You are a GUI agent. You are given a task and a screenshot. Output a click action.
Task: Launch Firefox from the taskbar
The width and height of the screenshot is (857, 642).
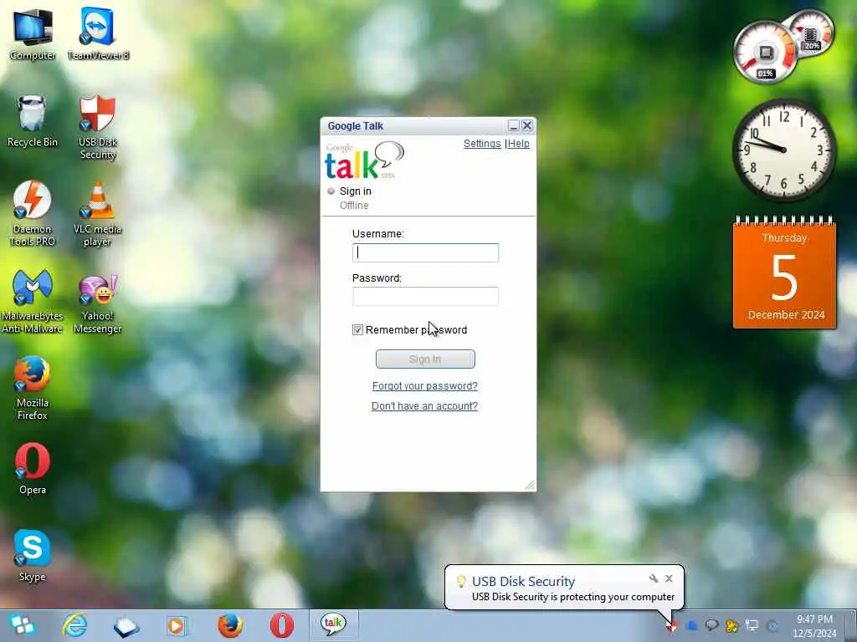point(230,625)
